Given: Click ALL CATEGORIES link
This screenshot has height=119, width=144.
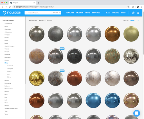Looking at the screenshot, I should click(9, 20).
